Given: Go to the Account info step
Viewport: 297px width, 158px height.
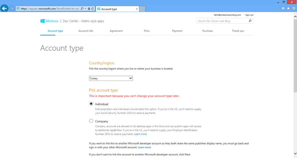Looking at the screenshot, I should click(86, 31).
